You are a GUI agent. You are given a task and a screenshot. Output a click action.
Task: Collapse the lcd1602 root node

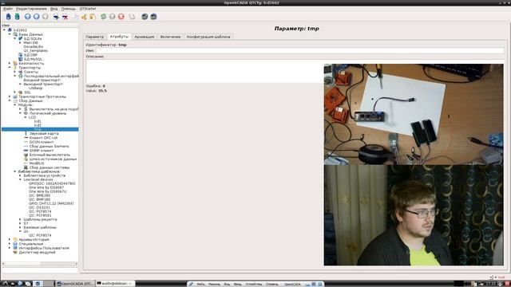pyautogui.click(x=4, y=30)
